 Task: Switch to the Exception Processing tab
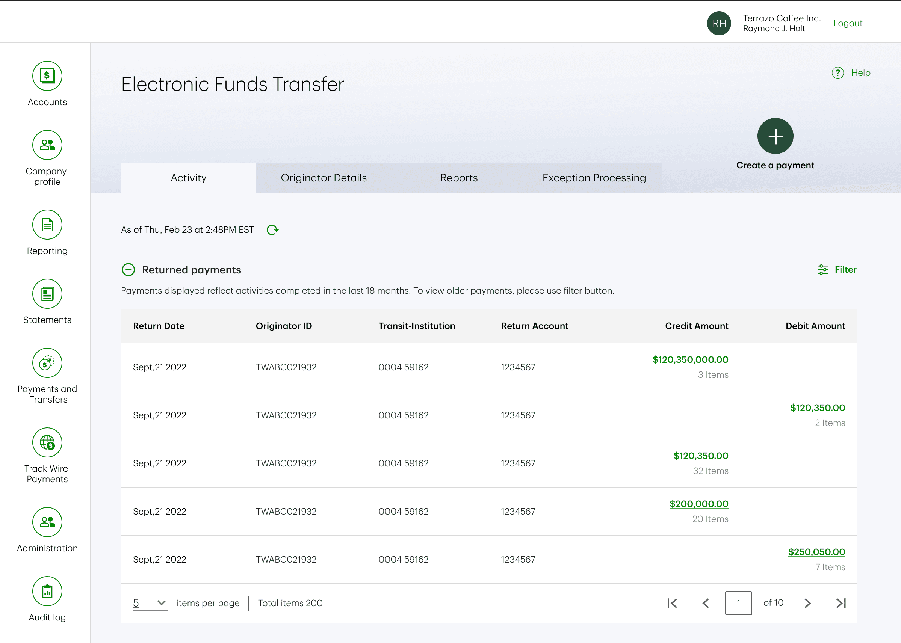tap(594, 178)
